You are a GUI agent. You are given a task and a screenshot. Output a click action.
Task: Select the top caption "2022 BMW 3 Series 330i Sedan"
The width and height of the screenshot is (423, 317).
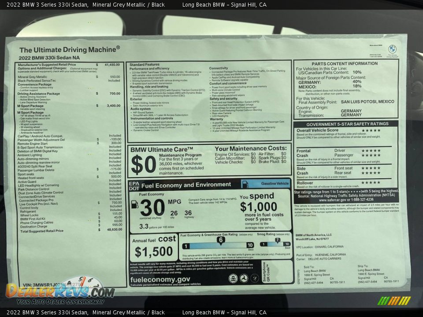coord(48,4)
